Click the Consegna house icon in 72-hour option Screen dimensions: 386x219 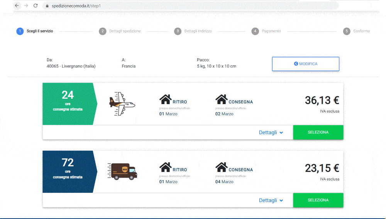click(222, 167)
